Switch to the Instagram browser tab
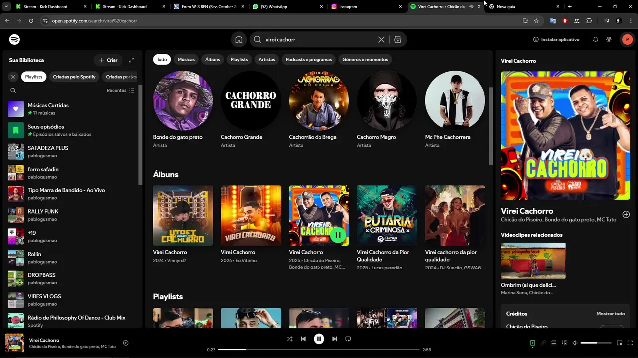This screenshot has width=638, height=358. pyautogui.click(x=367, y=7)
